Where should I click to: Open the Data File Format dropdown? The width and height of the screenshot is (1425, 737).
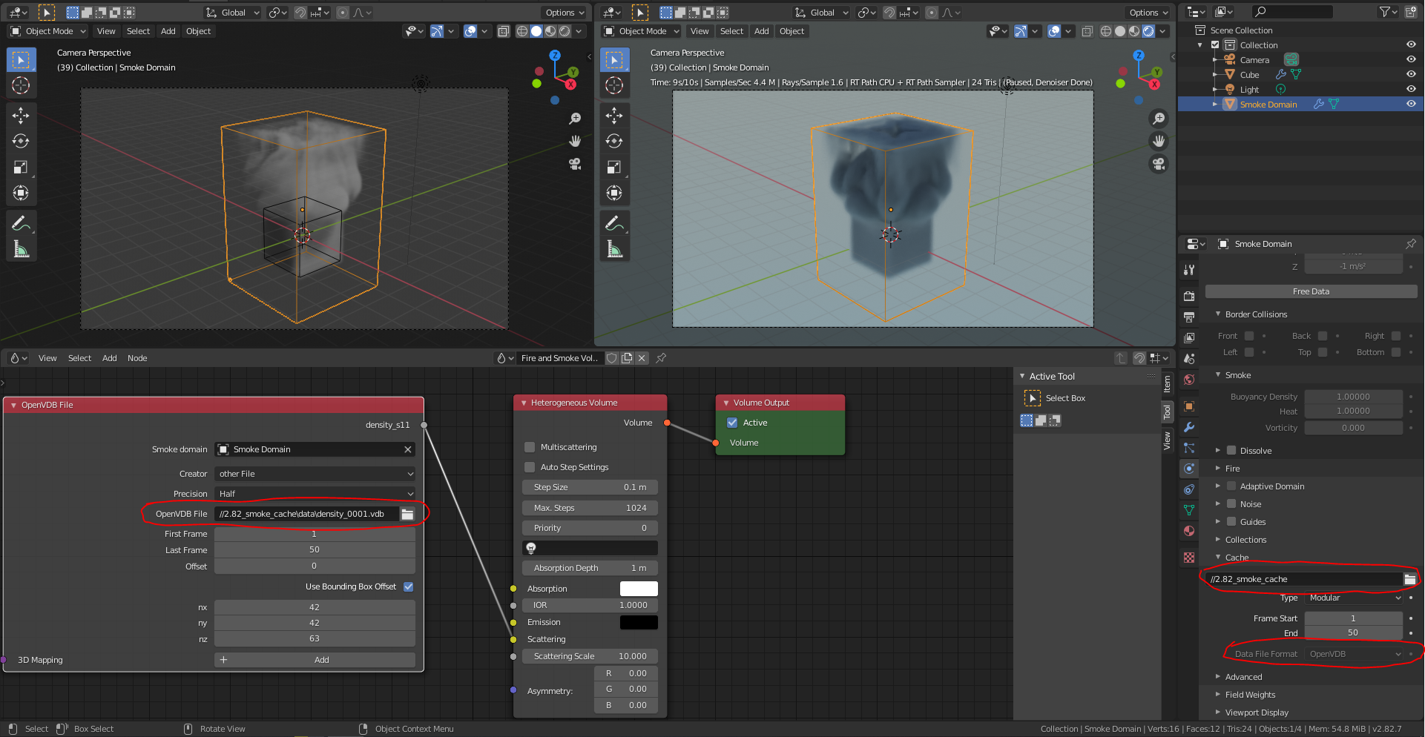coord(1354,654)
